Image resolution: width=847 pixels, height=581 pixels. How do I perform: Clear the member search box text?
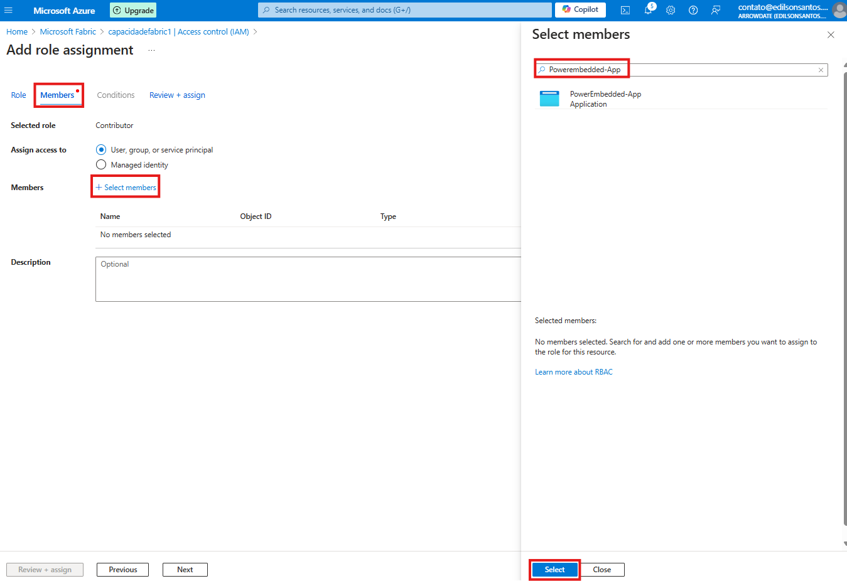[821, 70]
